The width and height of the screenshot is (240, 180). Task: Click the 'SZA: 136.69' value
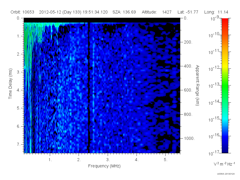pyautogui.click(x=124, y=12)
